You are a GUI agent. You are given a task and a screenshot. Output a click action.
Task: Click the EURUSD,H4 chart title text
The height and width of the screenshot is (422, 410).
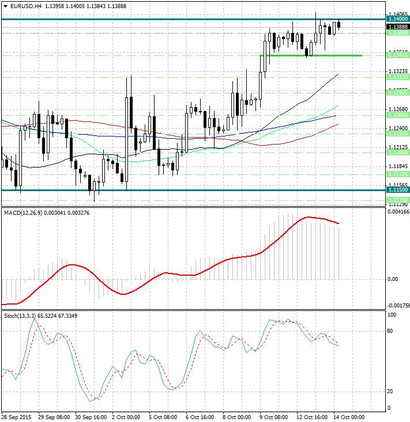click(26, 6)
